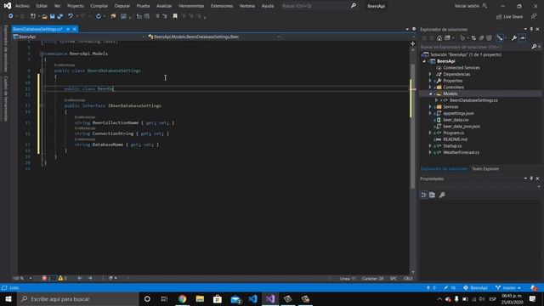Click the notifications icon in the status bar
Image resolution: width=544 pixels, height=306 pixels.
(534, 288)
